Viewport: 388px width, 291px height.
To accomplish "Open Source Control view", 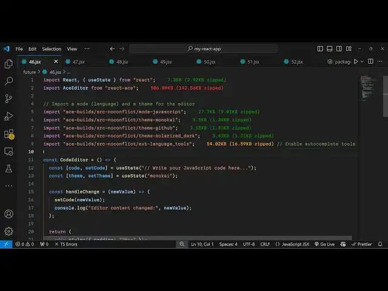I will [8, 98].
